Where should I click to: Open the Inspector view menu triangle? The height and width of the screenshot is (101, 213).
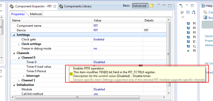[x=159, y=5]
